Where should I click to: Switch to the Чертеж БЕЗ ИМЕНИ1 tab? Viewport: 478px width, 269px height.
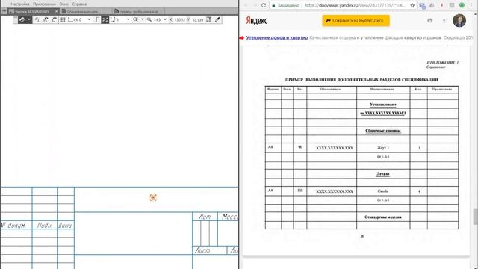[31, 12]
